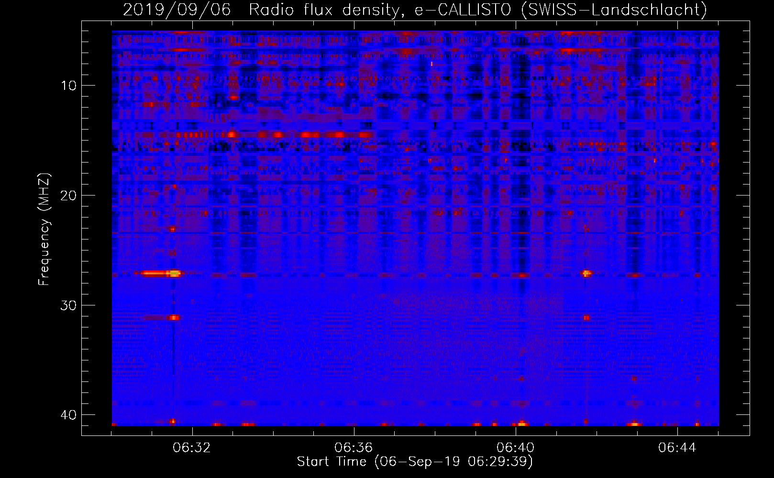
Task: Click the "Frequency (MHZ)" axis label
Action: click(44, 229)
